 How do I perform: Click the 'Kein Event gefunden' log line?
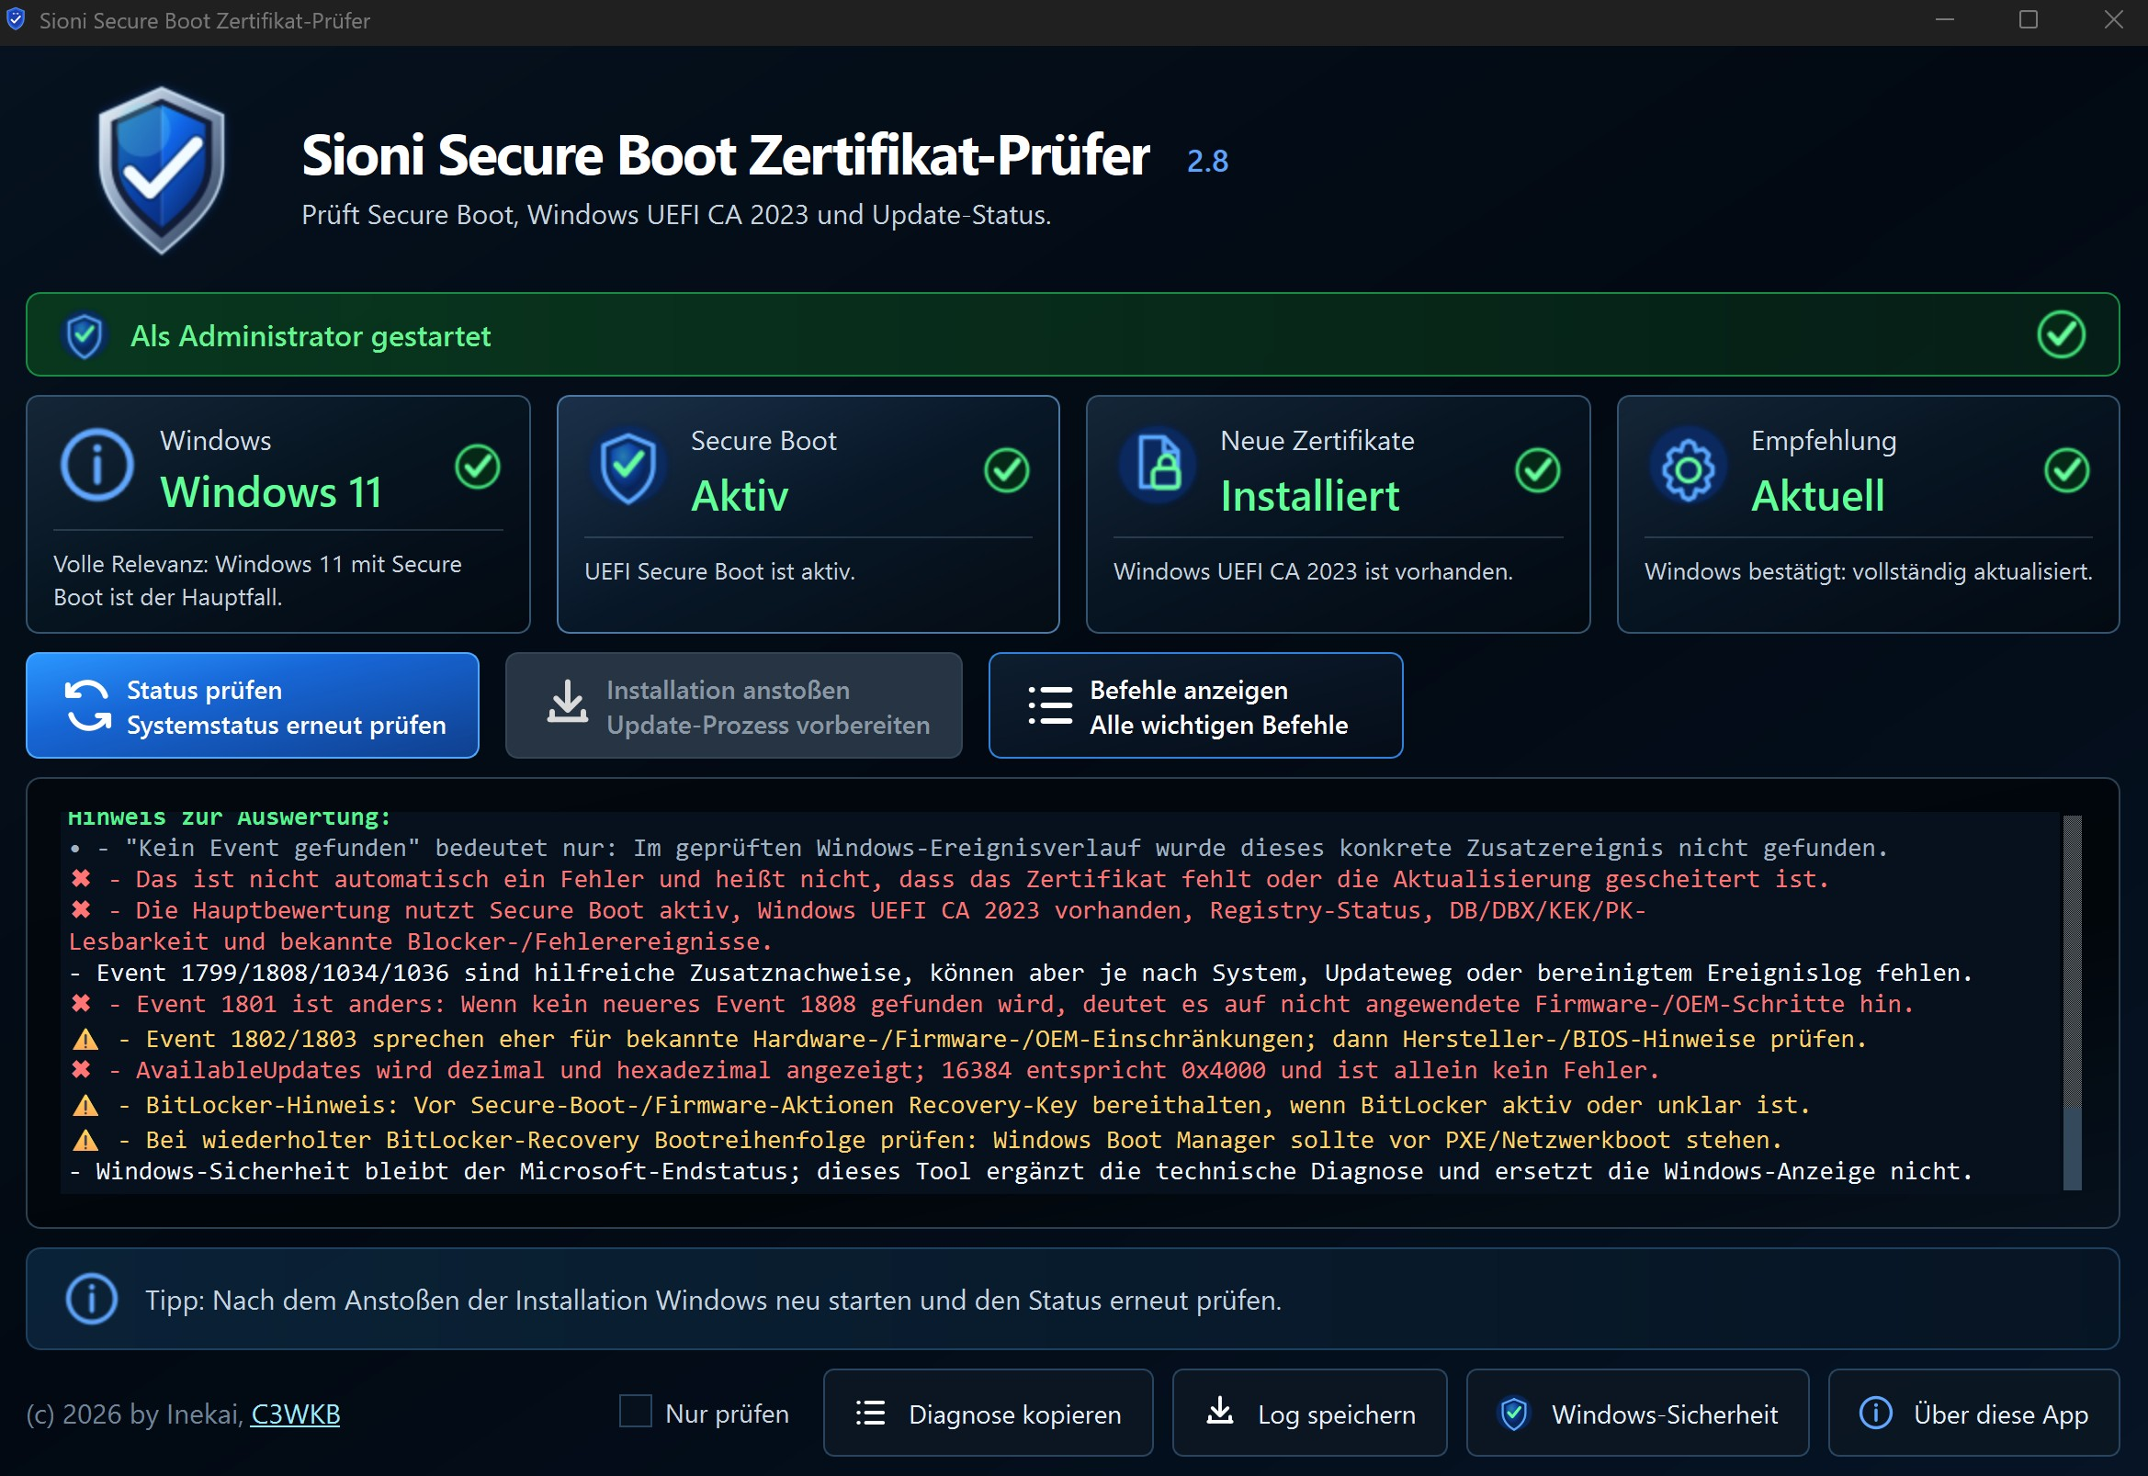point(978,848)
